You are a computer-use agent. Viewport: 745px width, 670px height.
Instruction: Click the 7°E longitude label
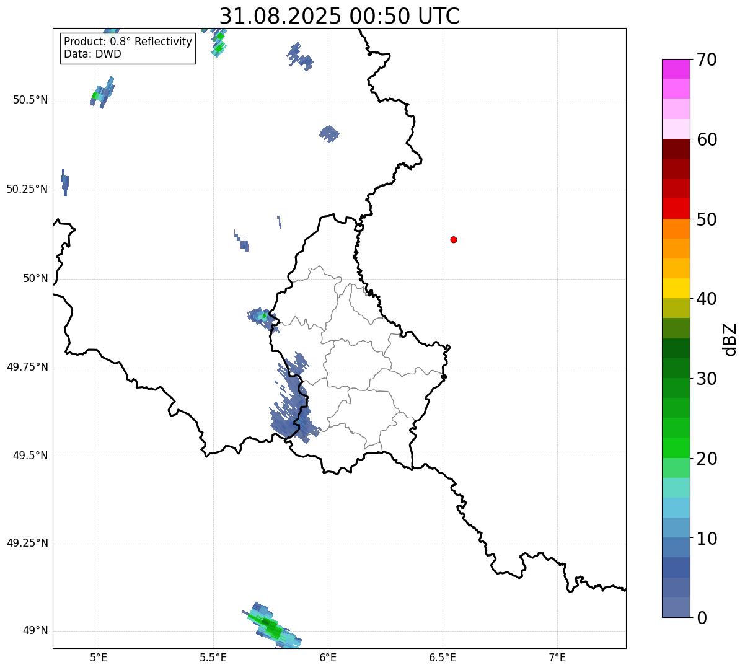pos(557,657)
